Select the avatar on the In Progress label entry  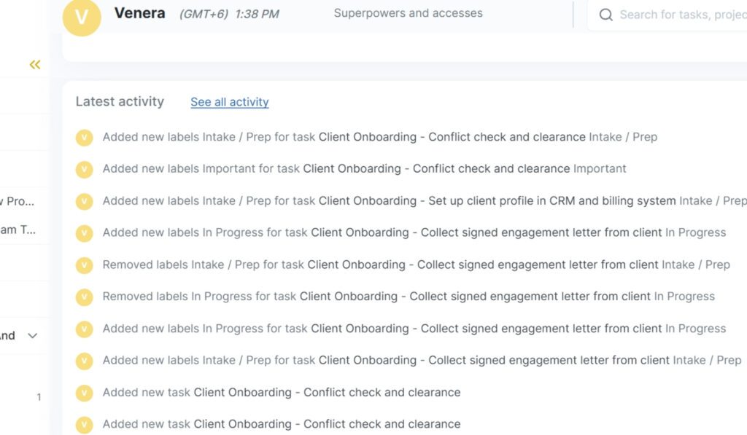[84, 233]
